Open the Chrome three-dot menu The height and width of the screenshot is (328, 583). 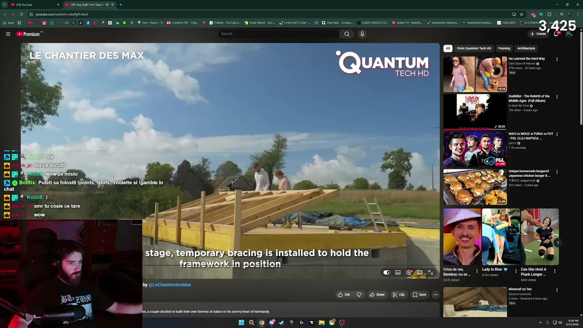pos(578,14)
